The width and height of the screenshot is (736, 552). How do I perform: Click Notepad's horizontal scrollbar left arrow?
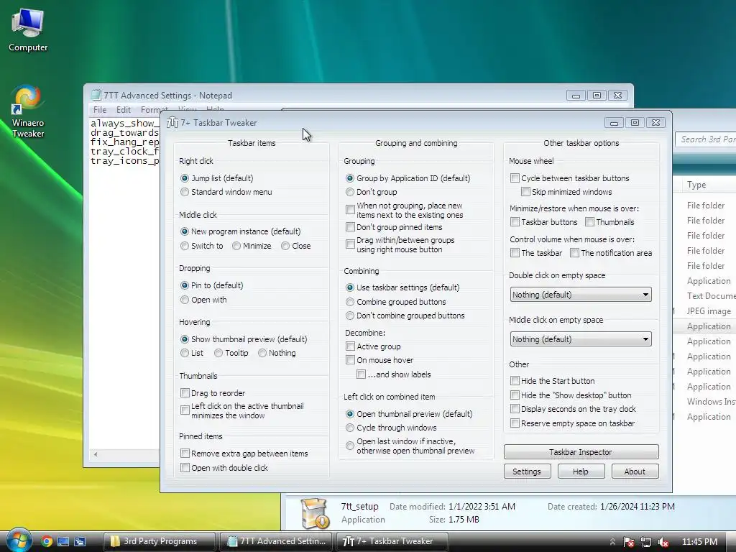96,454
